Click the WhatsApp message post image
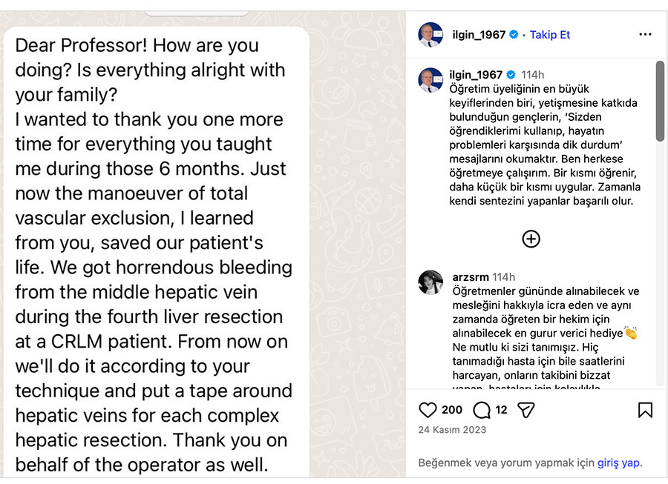The width and height of the screenshot is (668, 484). [203, 245]
